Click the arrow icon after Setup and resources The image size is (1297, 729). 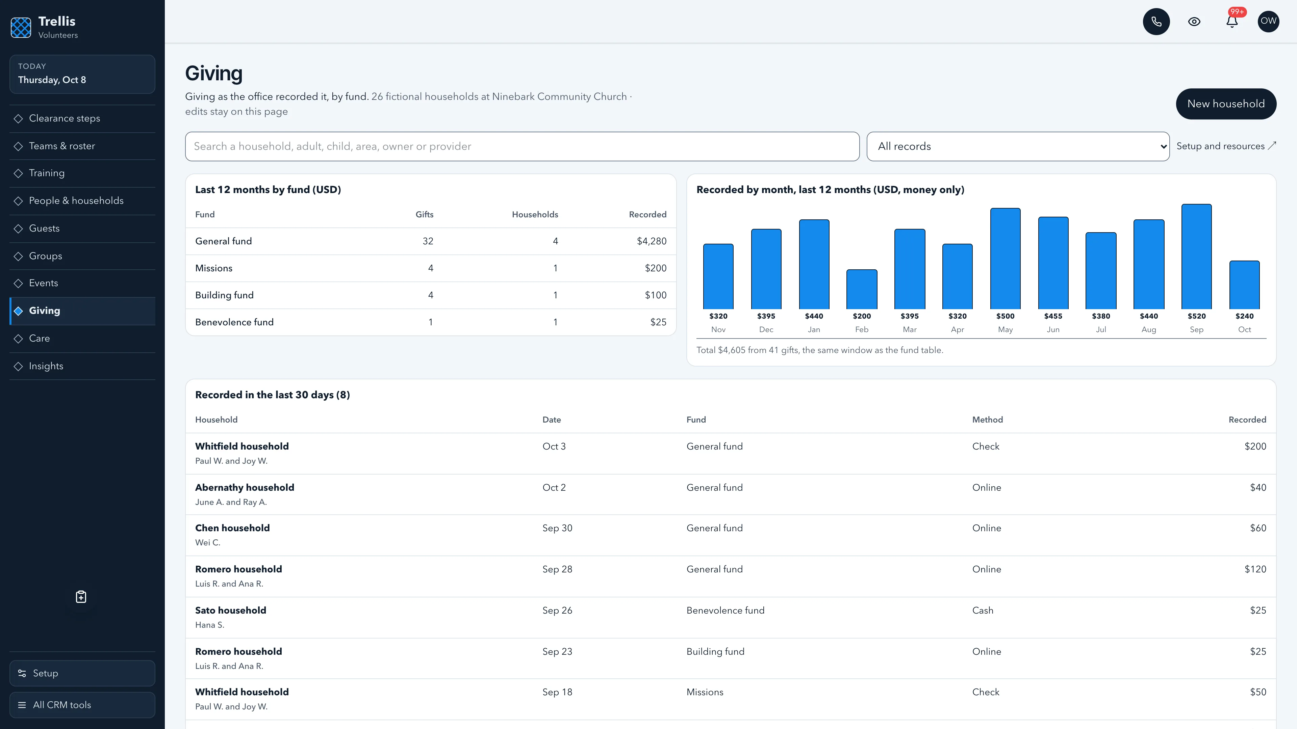(x=1272, y=146)
